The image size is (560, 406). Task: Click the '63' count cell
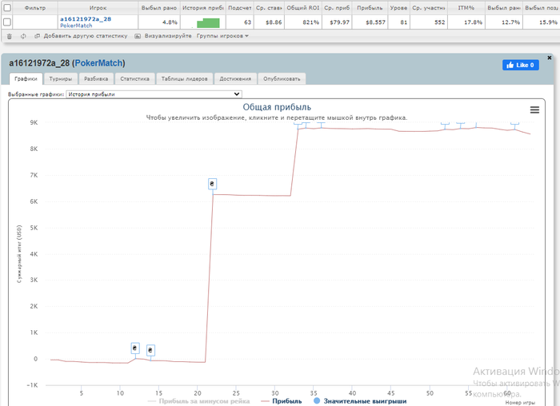pos(240,22)
